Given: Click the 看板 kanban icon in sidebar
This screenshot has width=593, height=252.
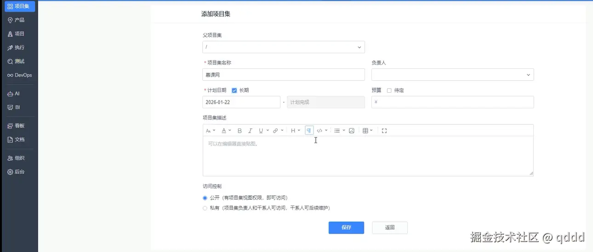Looking at the screenshot, I should pos(10,126).
